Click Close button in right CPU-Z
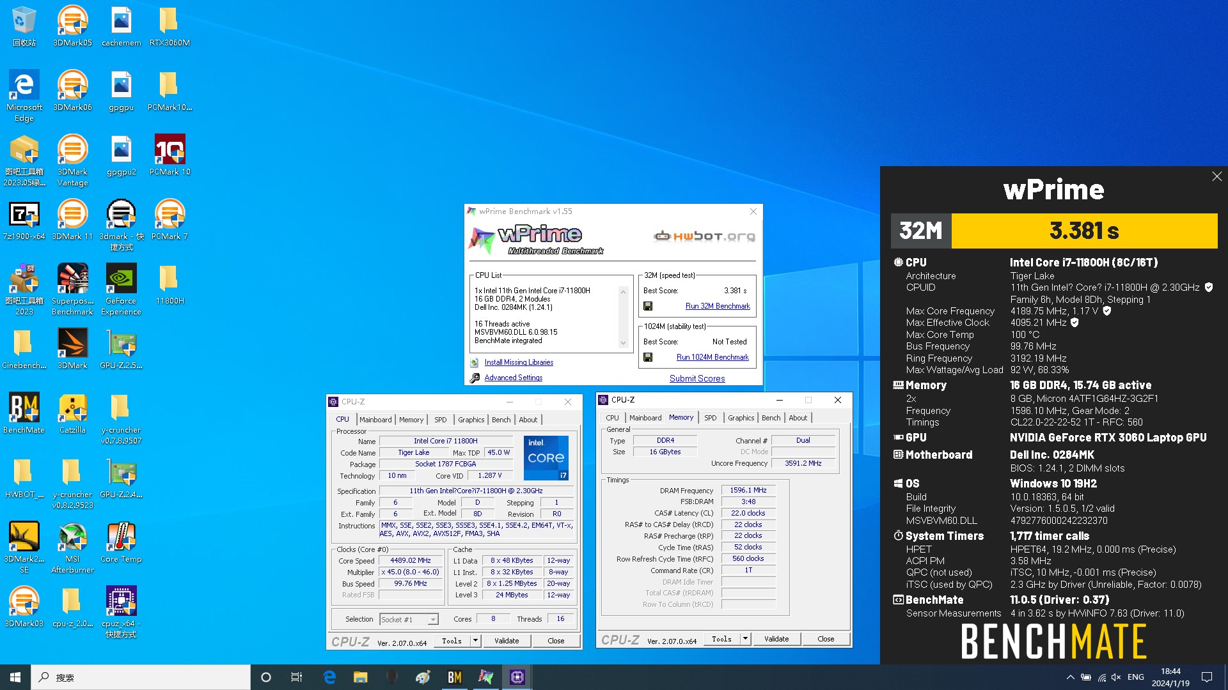 (x=826, y=639)
